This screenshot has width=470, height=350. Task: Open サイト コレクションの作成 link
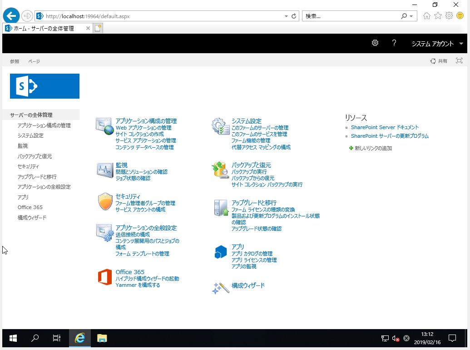(140, 134)
